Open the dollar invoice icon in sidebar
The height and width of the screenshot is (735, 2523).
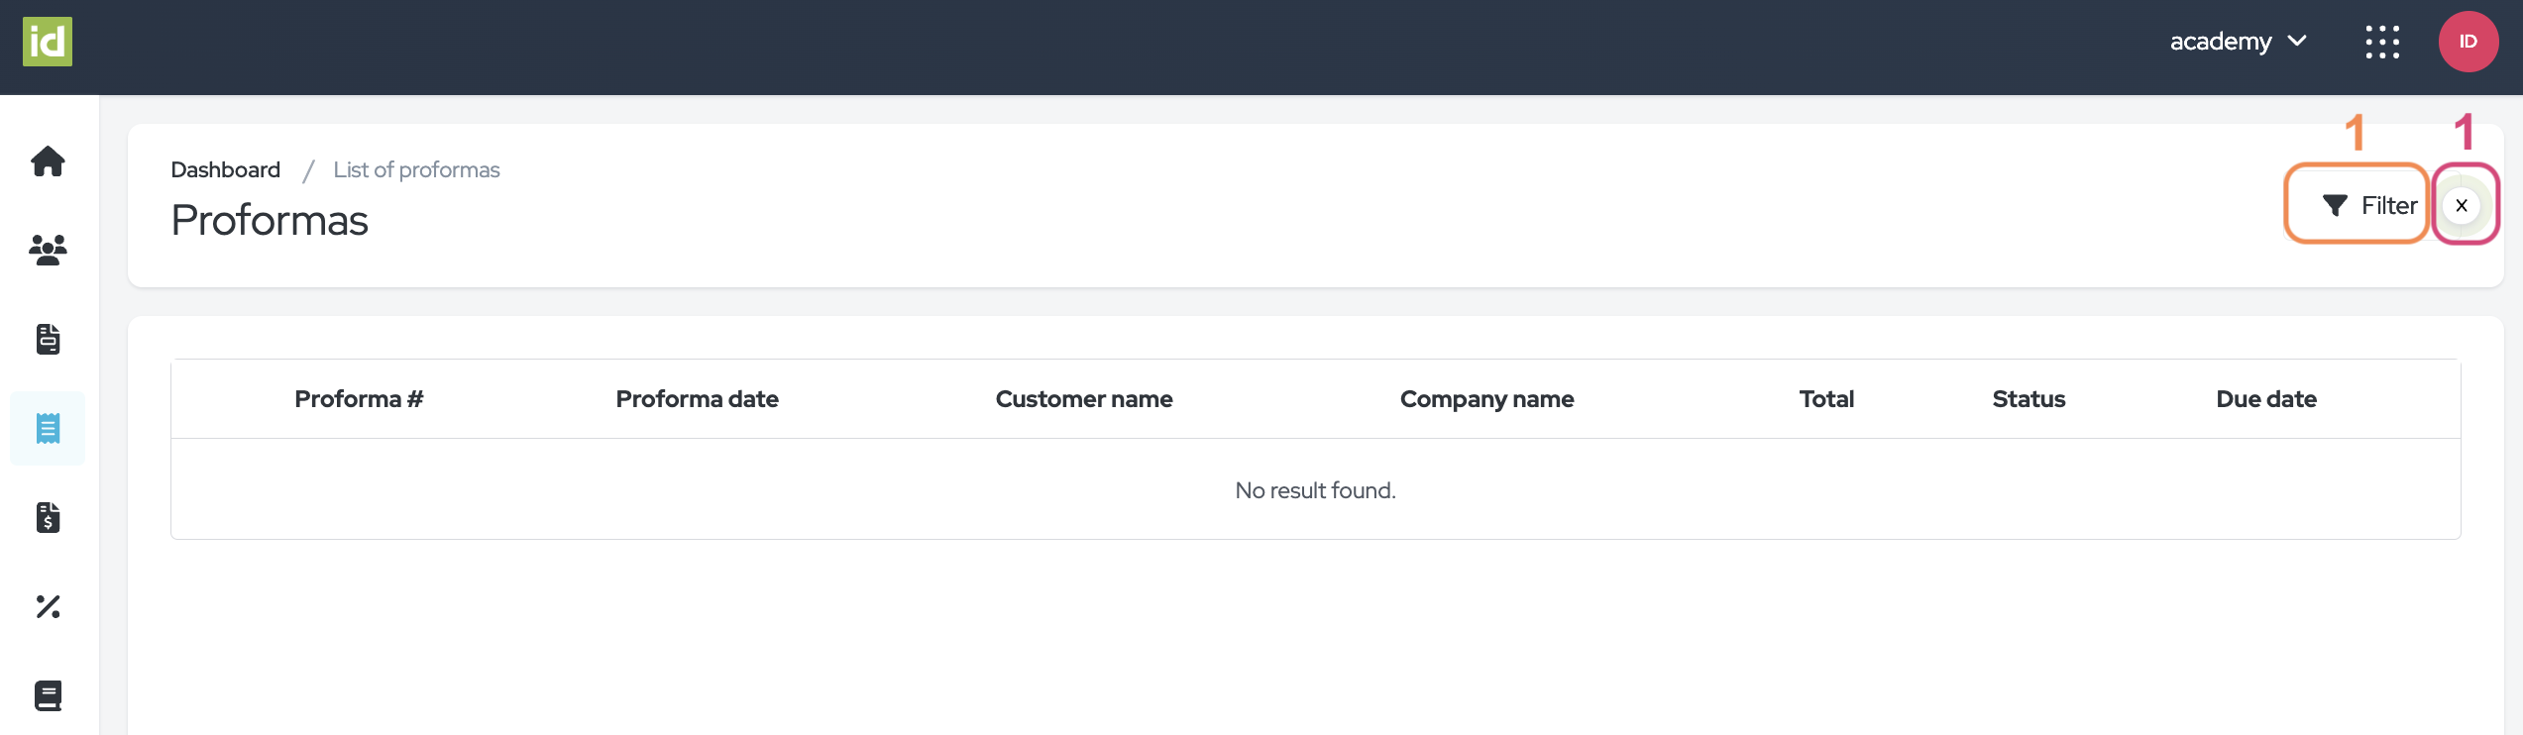pos(48,517)
